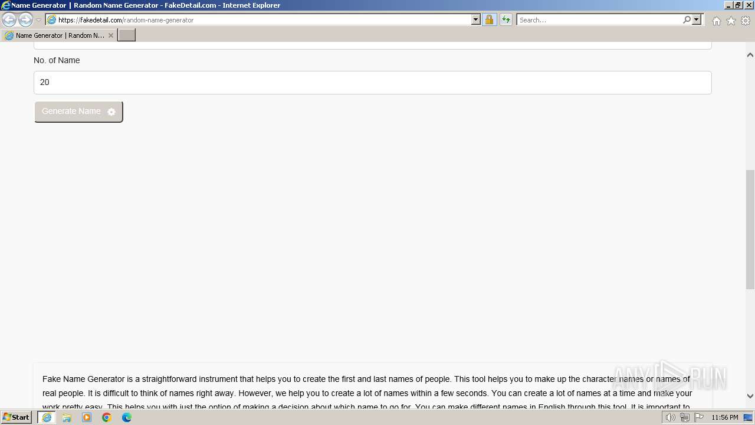Open the Windows Start menu
Screen dimensions: 755x425
[x=17, y=417]
